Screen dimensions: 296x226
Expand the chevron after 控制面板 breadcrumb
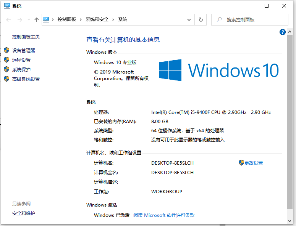click(x=81, y=19)
